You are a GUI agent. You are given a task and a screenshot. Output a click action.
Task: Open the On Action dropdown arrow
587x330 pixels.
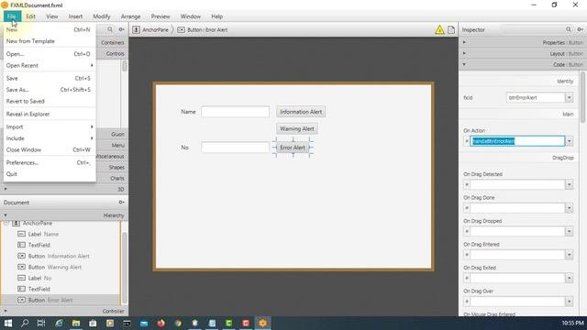click(x=569, y=141)
